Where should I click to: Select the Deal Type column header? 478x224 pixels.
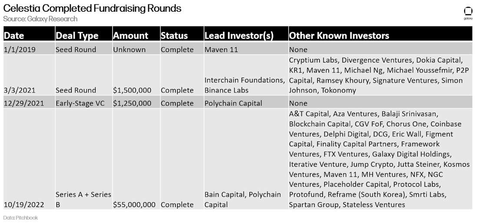click(x=77, y=36)
